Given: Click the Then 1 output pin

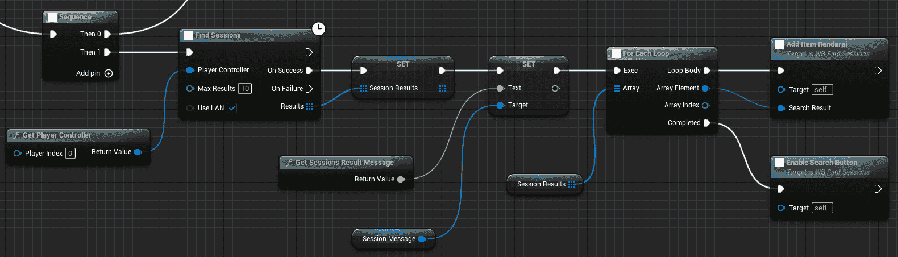Looking at the screenshot, I should 107,52.
